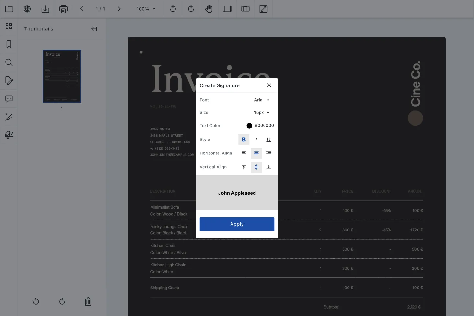Download the invoice file
Screen dimensions: 474x316
coord(45,9)
